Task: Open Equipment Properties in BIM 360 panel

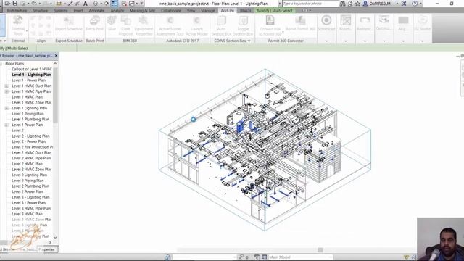Action: [x=144, y=25]
